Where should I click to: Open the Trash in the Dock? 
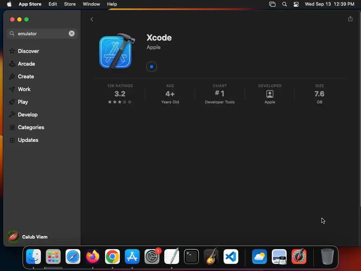(x=328, y=257)
